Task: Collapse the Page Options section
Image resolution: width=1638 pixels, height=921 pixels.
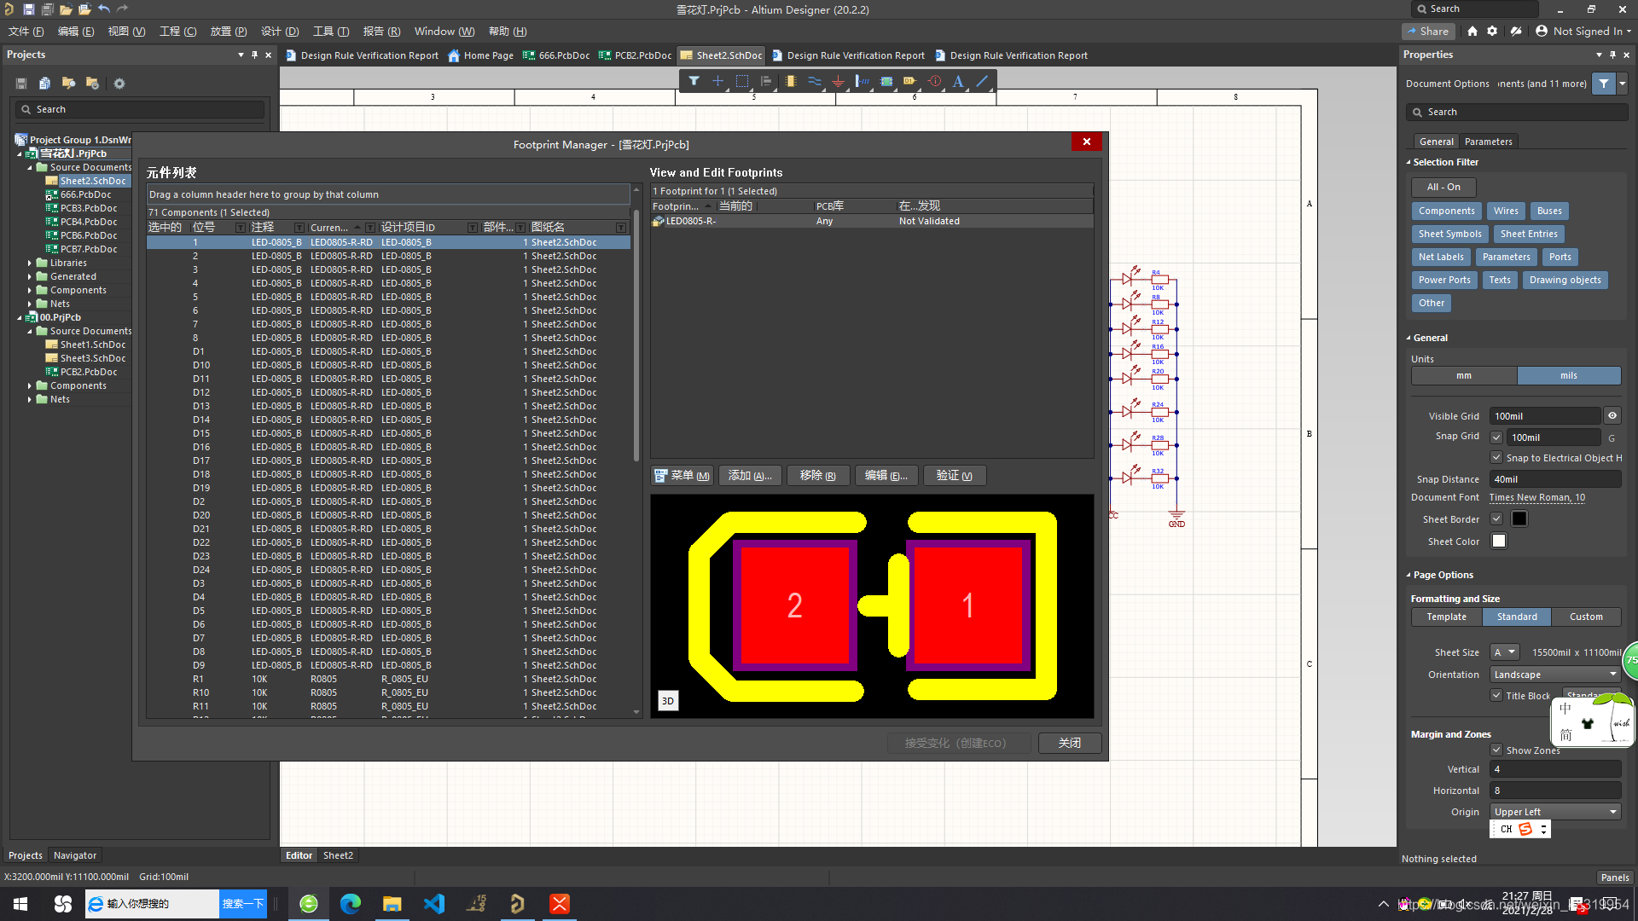Action: tap(1409, 575)
